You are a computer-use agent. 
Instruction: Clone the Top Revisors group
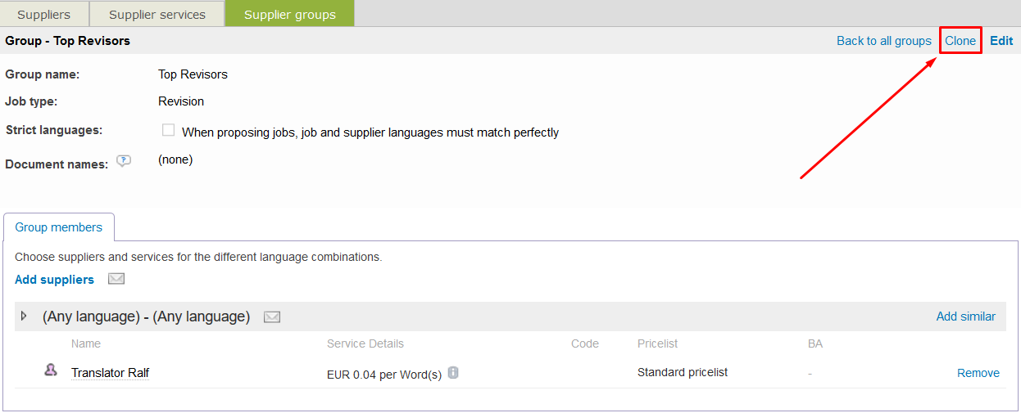(x=960, y=41)
